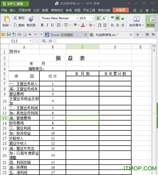This screenshot has height=175, width=158.
Task: Open the 10.5 font size dropdown
Action: (93, 18)
